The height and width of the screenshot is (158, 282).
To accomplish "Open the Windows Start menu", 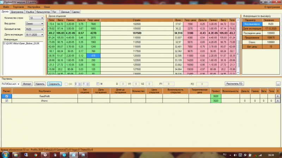I will point(5,154).
